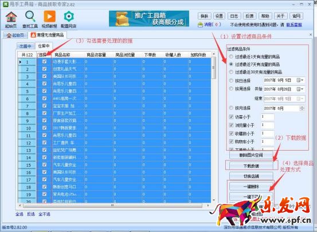The image size is (317, 232).
Task: Select 过滤最近1天有流量的商品 radio option
Action: click(x=231, y=57)
